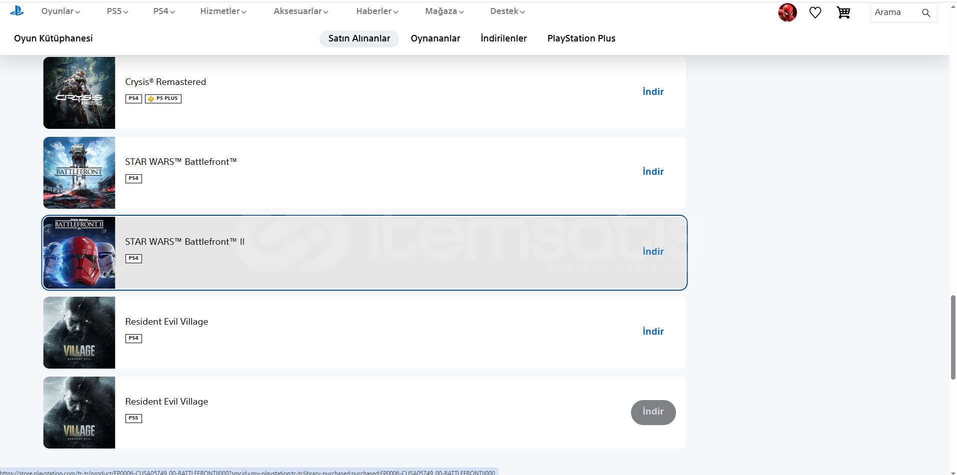Viewport: 957px width, 475px height.
Task: Click the PS5 badge under Resident Evil Village
Action: click(x=133, y=419)
